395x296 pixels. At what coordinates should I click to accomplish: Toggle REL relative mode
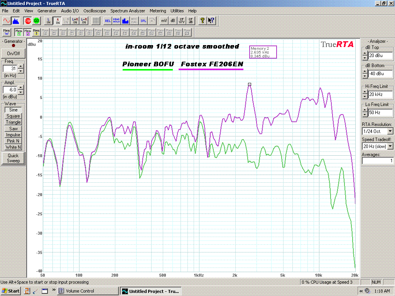click(x=108, y=21)
